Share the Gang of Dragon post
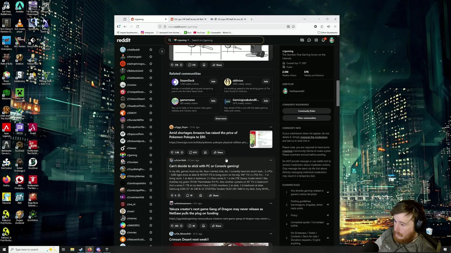Image resolution: width=451 pixels, height=253 pixels. [x=216, y=226]
